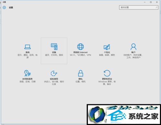Maximize the Settings window
The width and height of the screenshot is (161, 125).
[x=151, y=2]
